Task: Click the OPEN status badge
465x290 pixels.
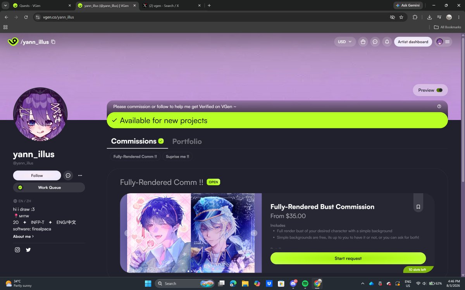Action: pyautogui.click(x=213, y=182)
